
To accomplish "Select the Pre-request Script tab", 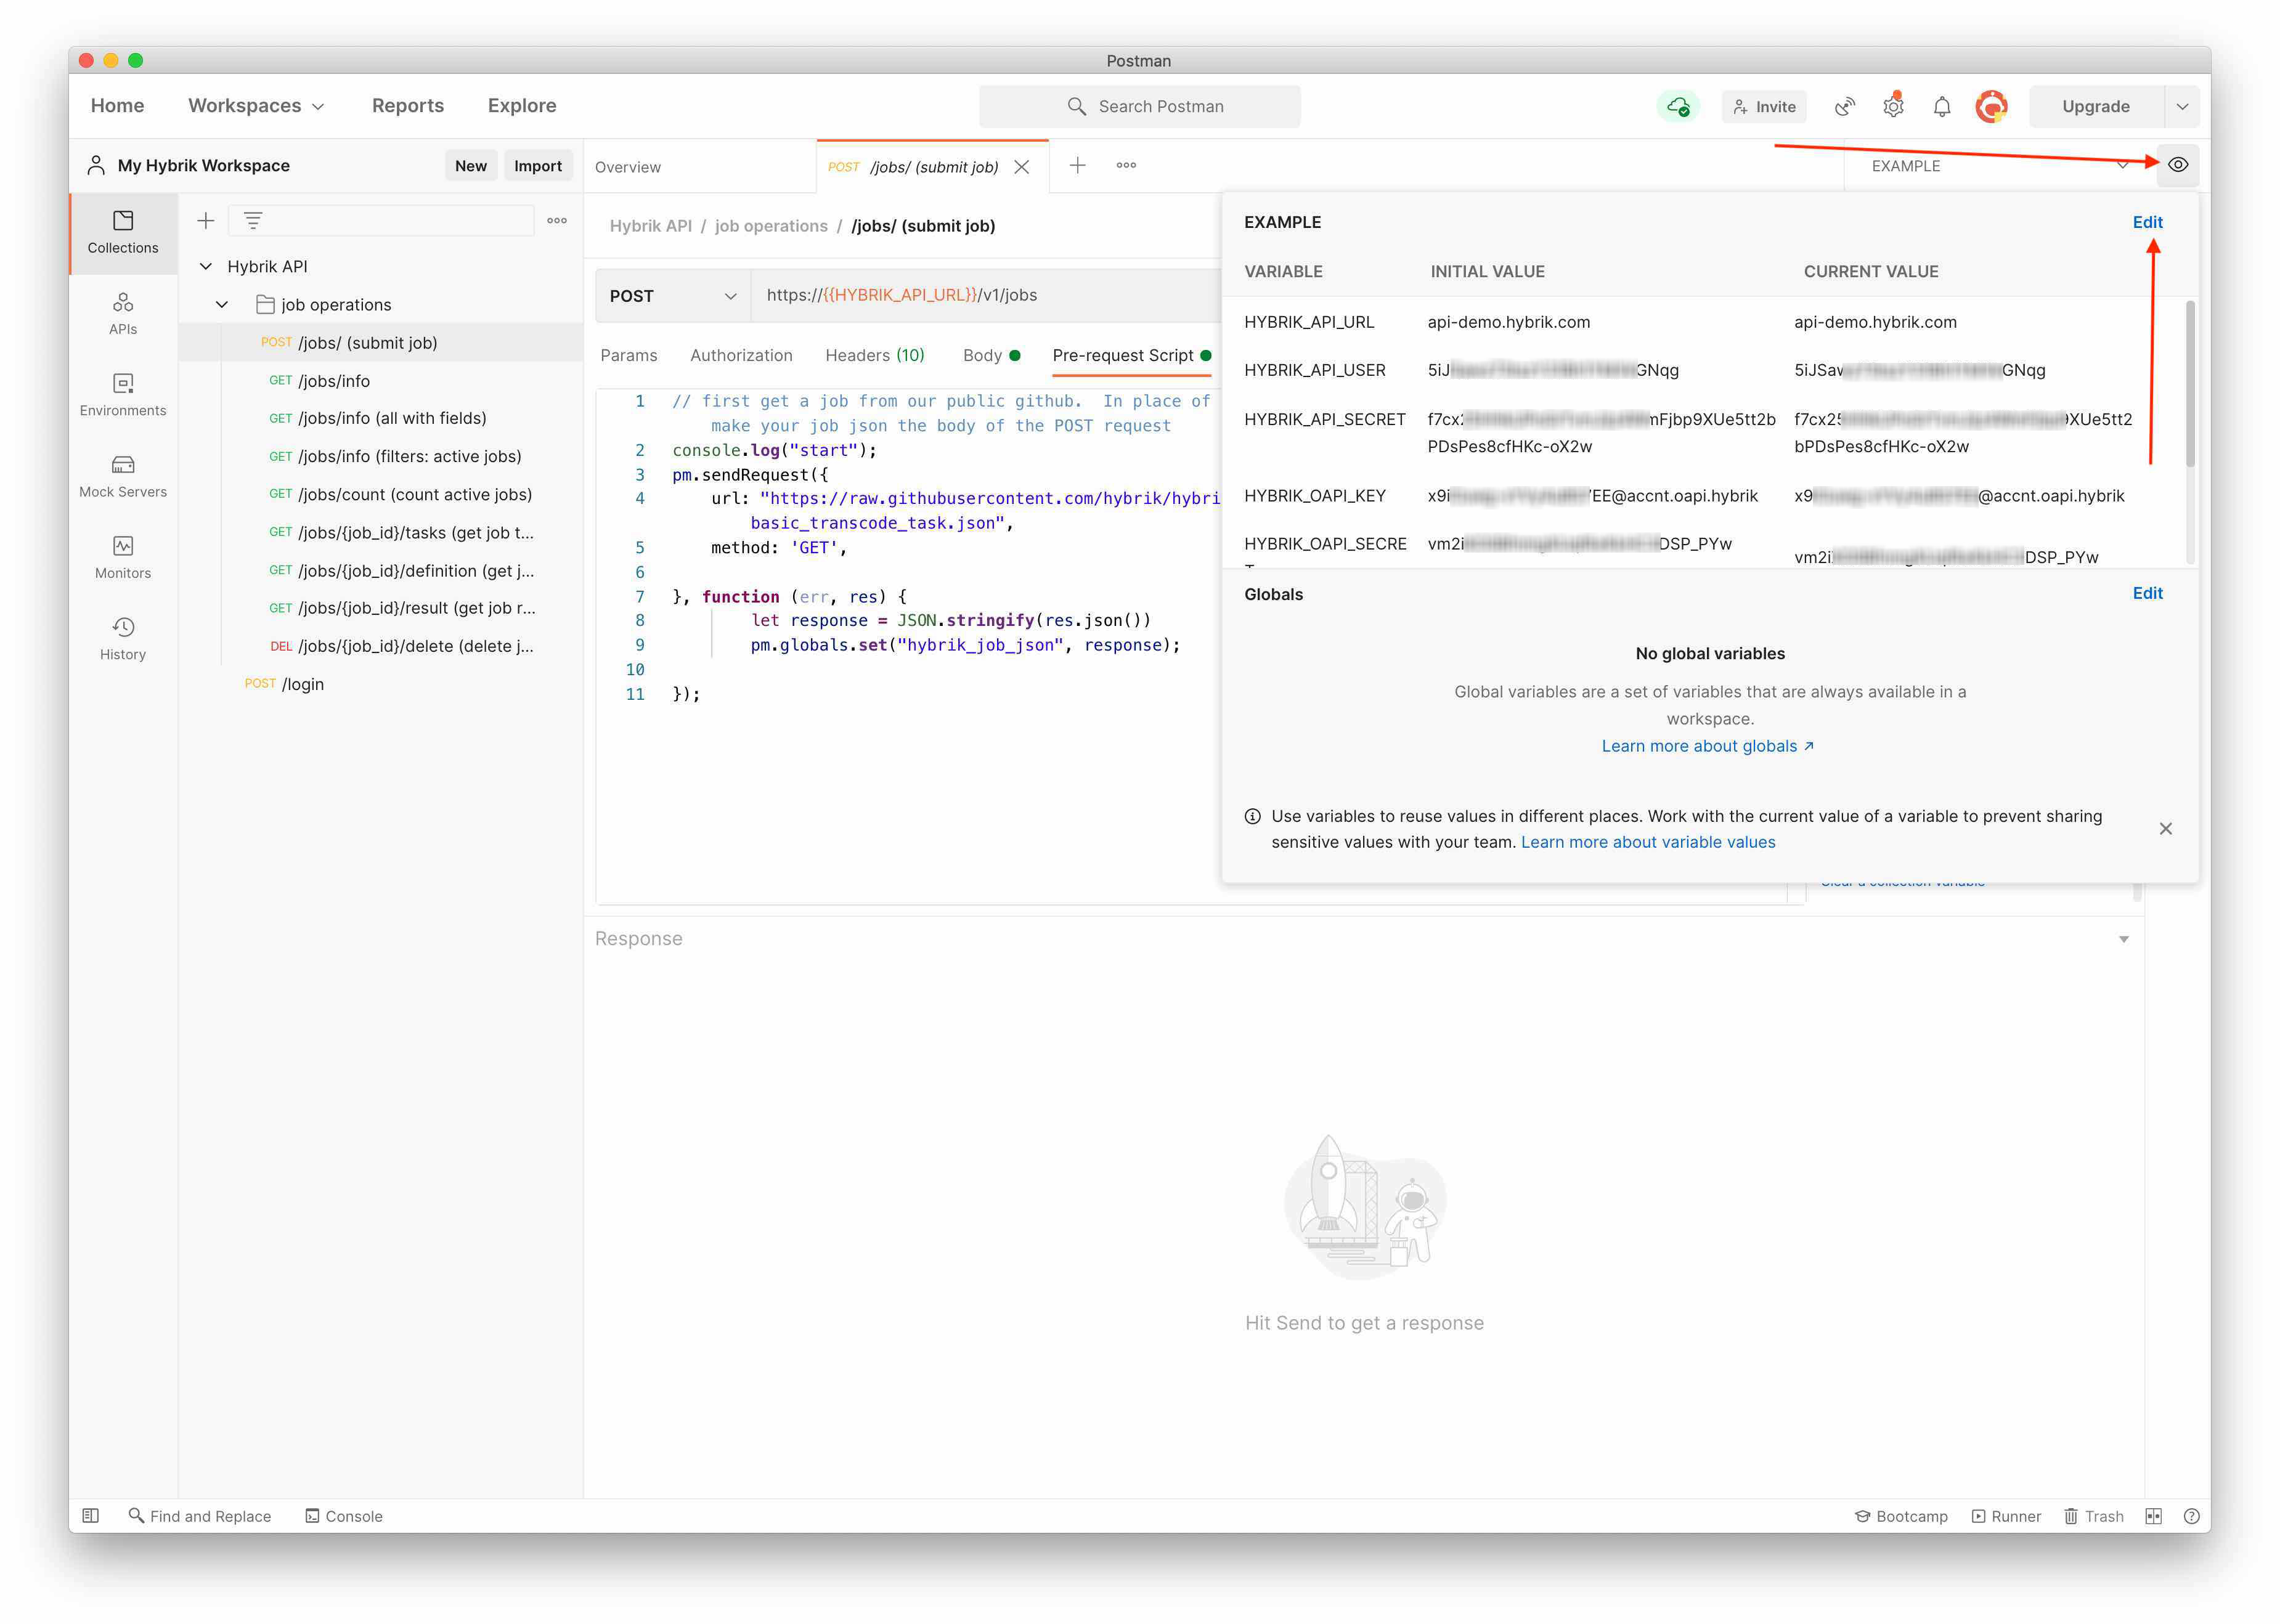I will [1131, 355].
